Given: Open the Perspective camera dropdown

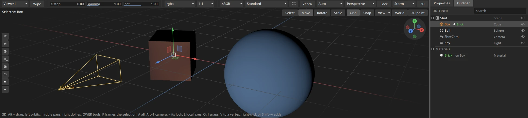Looking at the screenshot, I should coord(360,4).
